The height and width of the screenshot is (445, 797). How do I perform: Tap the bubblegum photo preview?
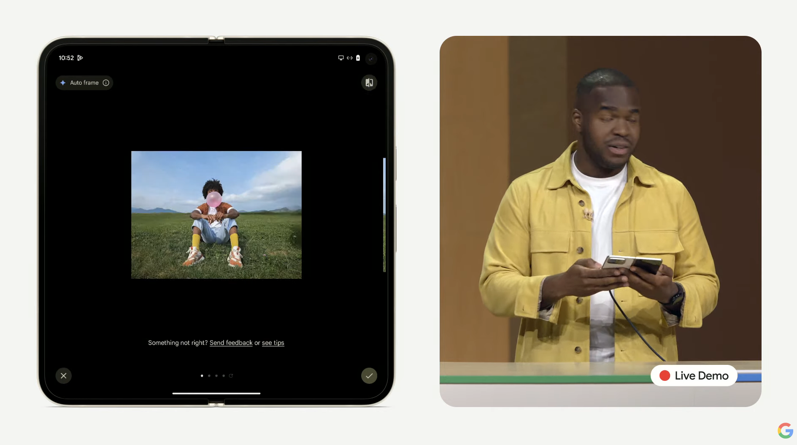tap(216, 215)
